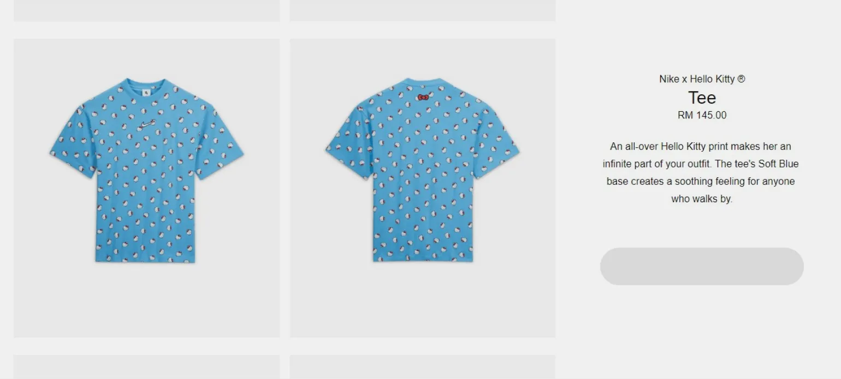Select the partial image tile below front tee
Viewport: 841px width, 379px height.
[x=147, y=367]
